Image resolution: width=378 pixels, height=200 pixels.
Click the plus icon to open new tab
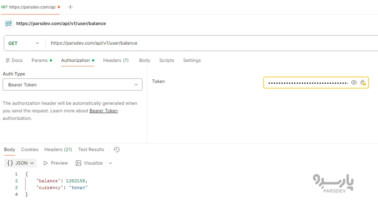pyautogui.click(x=70, y=7)
